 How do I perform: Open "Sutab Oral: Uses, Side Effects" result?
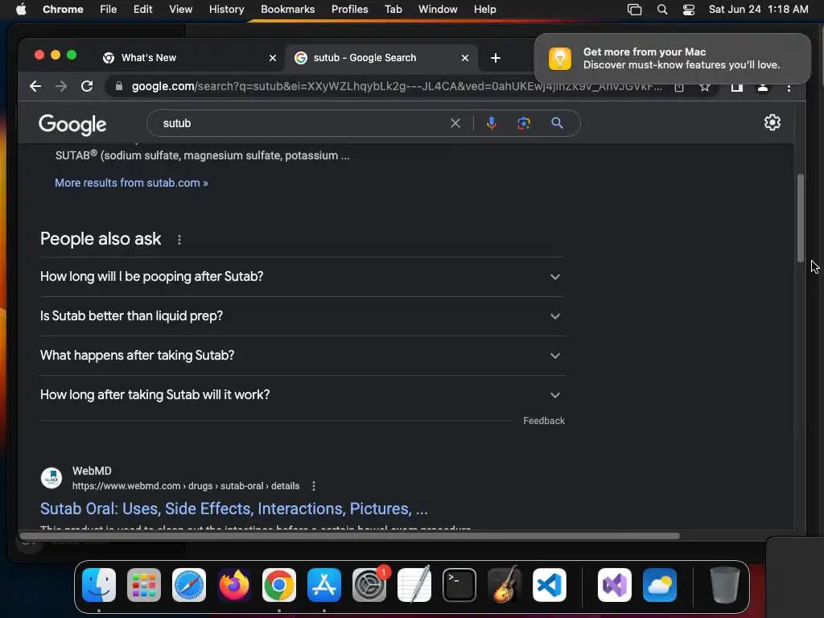click(x=234, y=509)
